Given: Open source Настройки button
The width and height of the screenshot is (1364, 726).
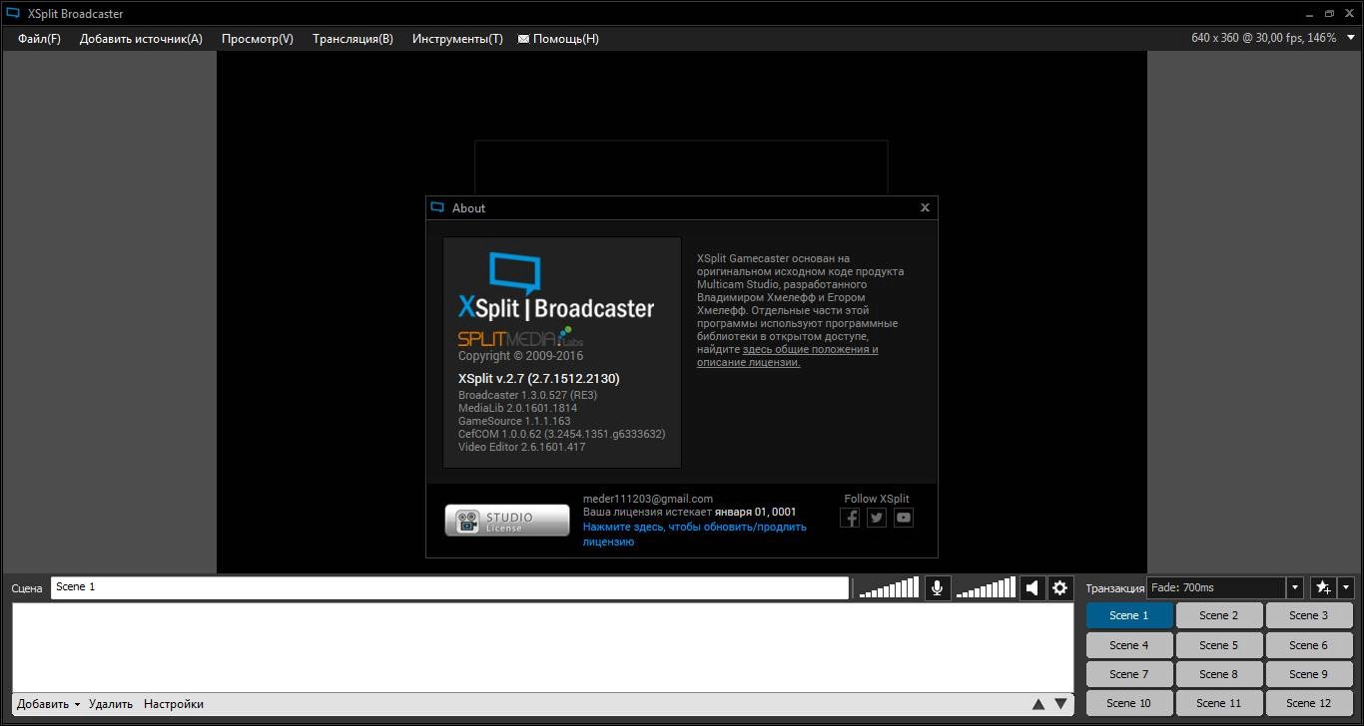Looking at the screenshot, I should 174,704.
